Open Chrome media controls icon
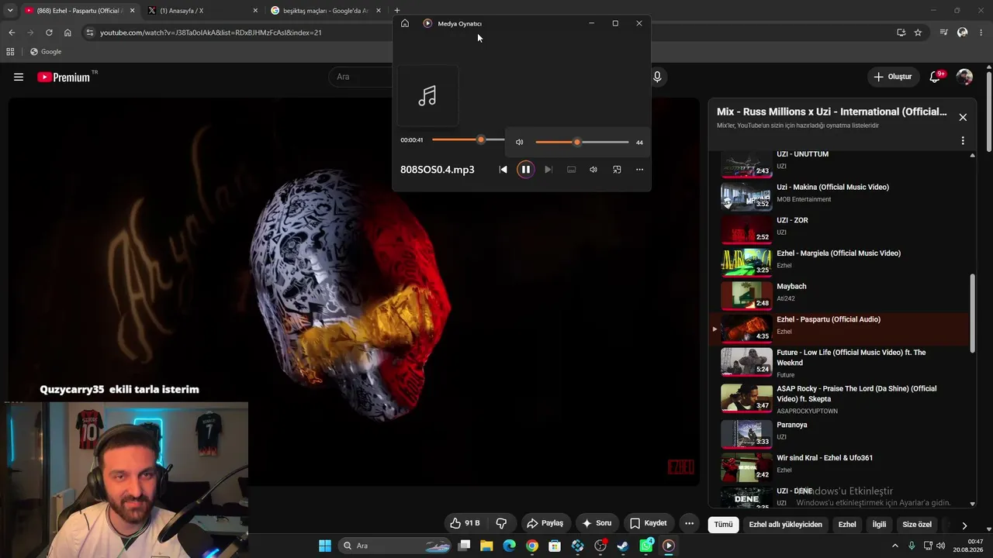Viewport: 993px width, 558px height. pyautogui.click(x=943, y=33)
